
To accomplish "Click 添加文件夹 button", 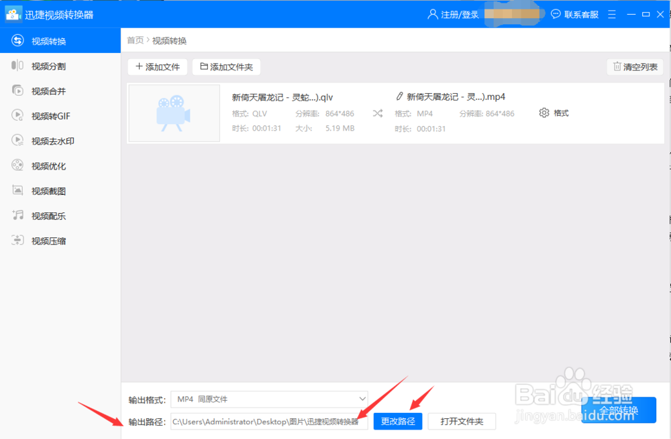I will (x=226, y=66).
